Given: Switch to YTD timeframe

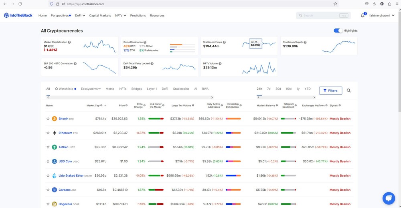Looking at the screenshot, I should tap(308, 89).
